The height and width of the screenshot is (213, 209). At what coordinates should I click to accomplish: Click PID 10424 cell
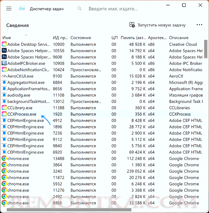click(58, 70)
